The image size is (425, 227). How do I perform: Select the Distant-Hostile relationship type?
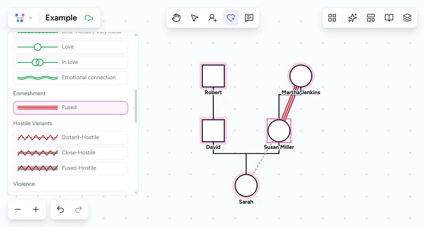click(70, 138)
